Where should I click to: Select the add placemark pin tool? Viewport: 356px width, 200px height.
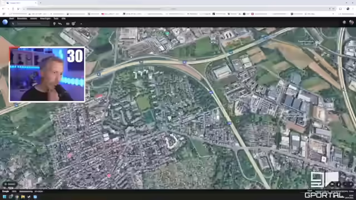click(55, 23)
